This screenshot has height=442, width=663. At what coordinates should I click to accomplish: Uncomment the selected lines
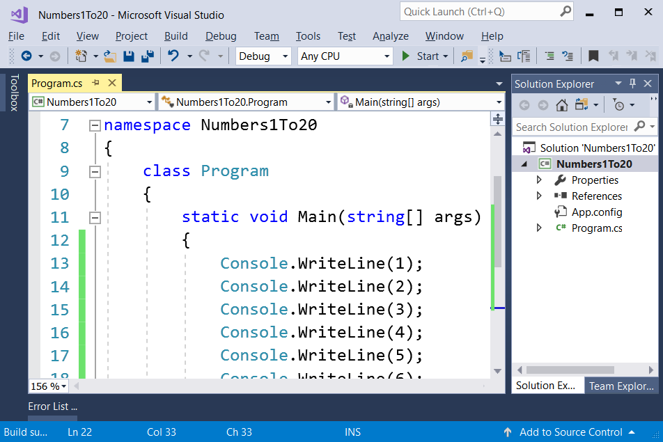point(568,56)
